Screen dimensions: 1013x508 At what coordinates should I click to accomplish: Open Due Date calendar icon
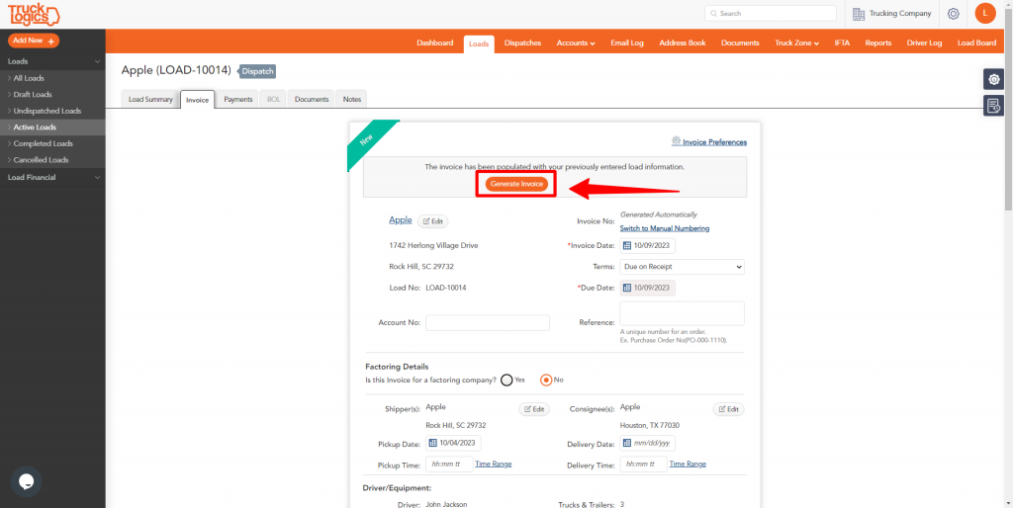coord(626,288)
